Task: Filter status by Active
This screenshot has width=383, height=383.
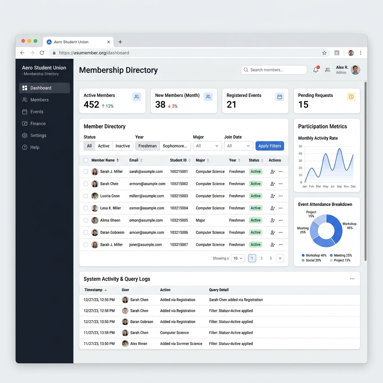Action: coord(104,146)
